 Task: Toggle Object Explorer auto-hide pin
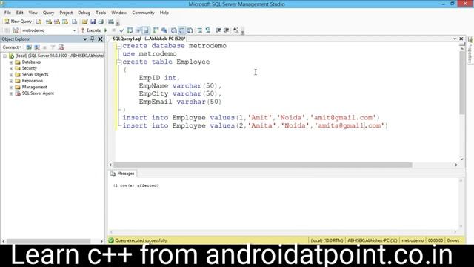click(x=93, y=39)
